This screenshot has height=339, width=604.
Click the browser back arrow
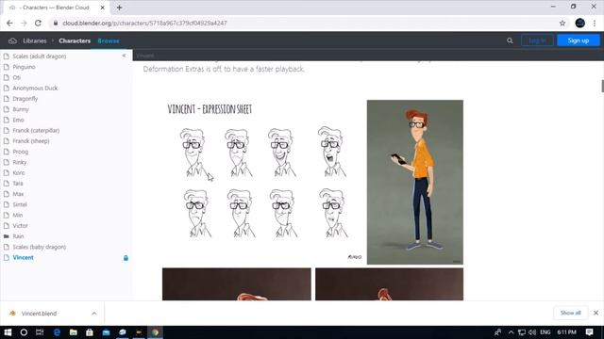[x=9, y=23]
